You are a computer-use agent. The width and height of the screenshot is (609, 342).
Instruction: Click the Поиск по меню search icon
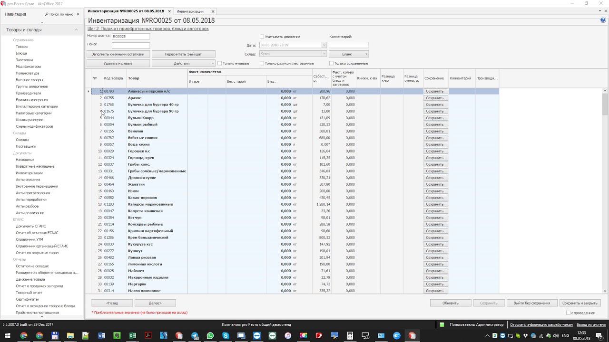pyautogui.click(x=47, y=14)
